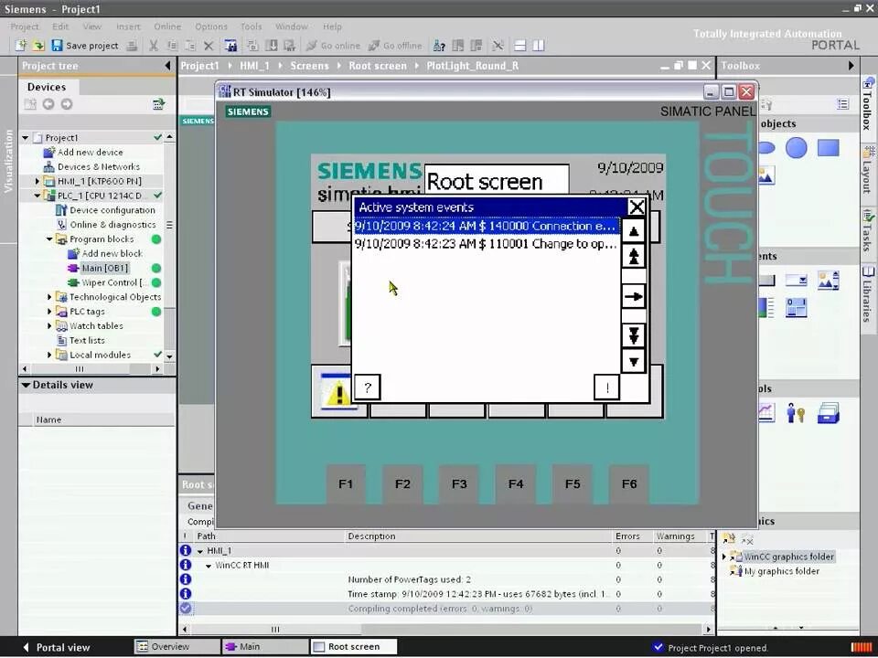Click the acknowledge ! button in system events

tap(606, 387)
